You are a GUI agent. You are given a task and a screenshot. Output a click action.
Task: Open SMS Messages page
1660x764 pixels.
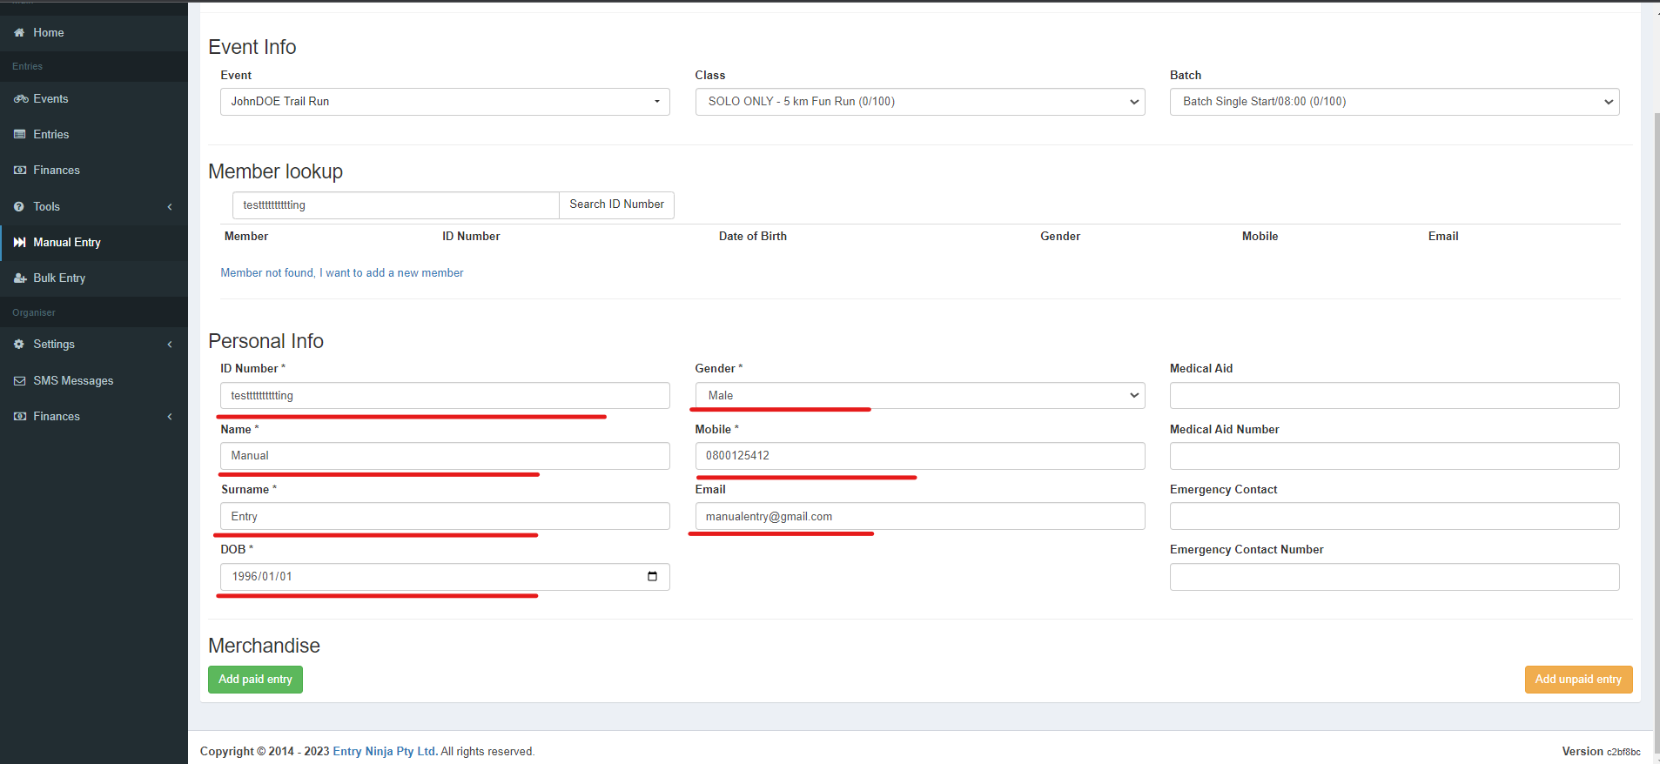[94, 381]
